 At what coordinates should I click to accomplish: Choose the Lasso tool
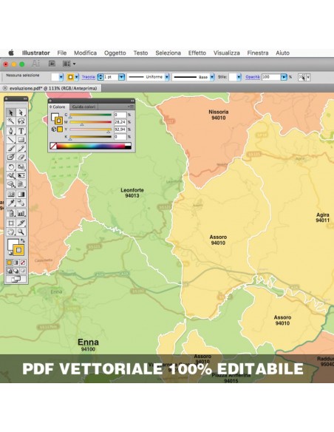(21, 121)
